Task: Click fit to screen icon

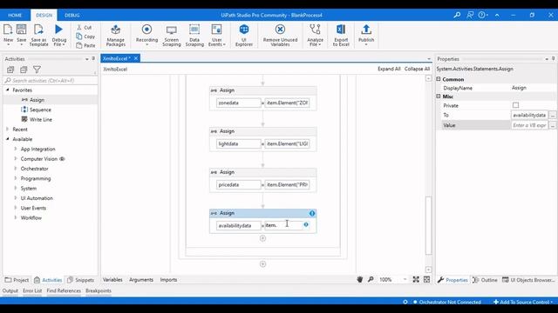Action: click(x=416, y=280)
